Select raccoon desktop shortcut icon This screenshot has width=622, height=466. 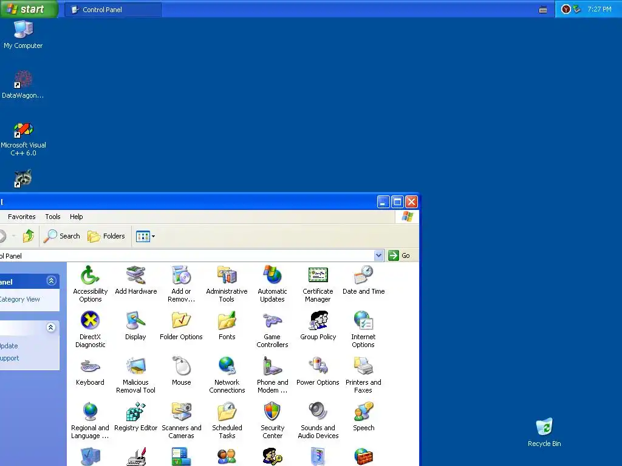tap(22, 178)
